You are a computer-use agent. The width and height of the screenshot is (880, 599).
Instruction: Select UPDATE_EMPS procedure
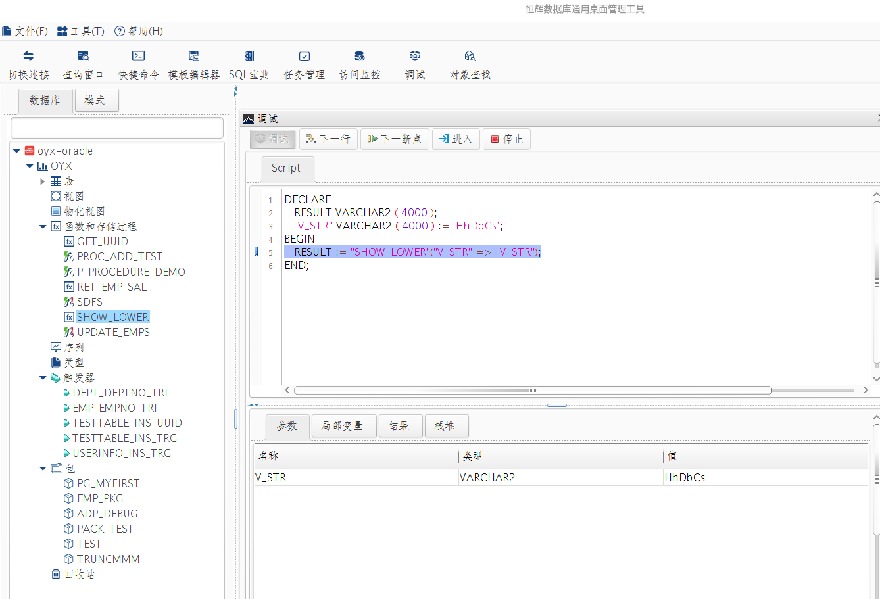[x=113, y=332]
